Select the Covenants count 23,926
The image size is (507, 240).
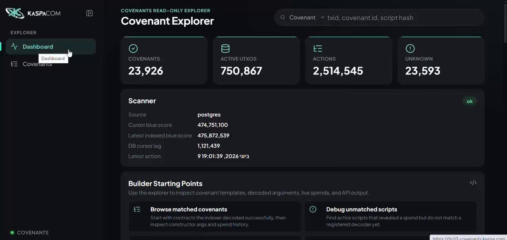click(146, 71)
